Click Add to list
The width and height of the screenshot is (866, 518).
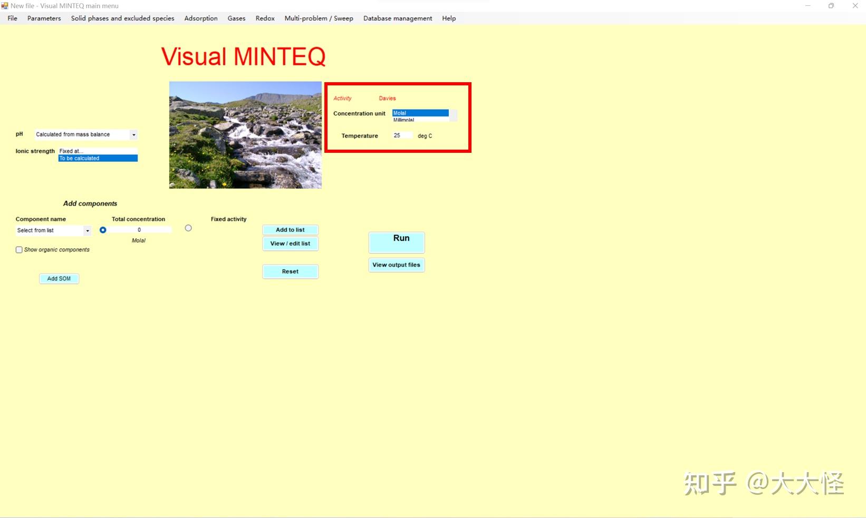click(290, 229)
